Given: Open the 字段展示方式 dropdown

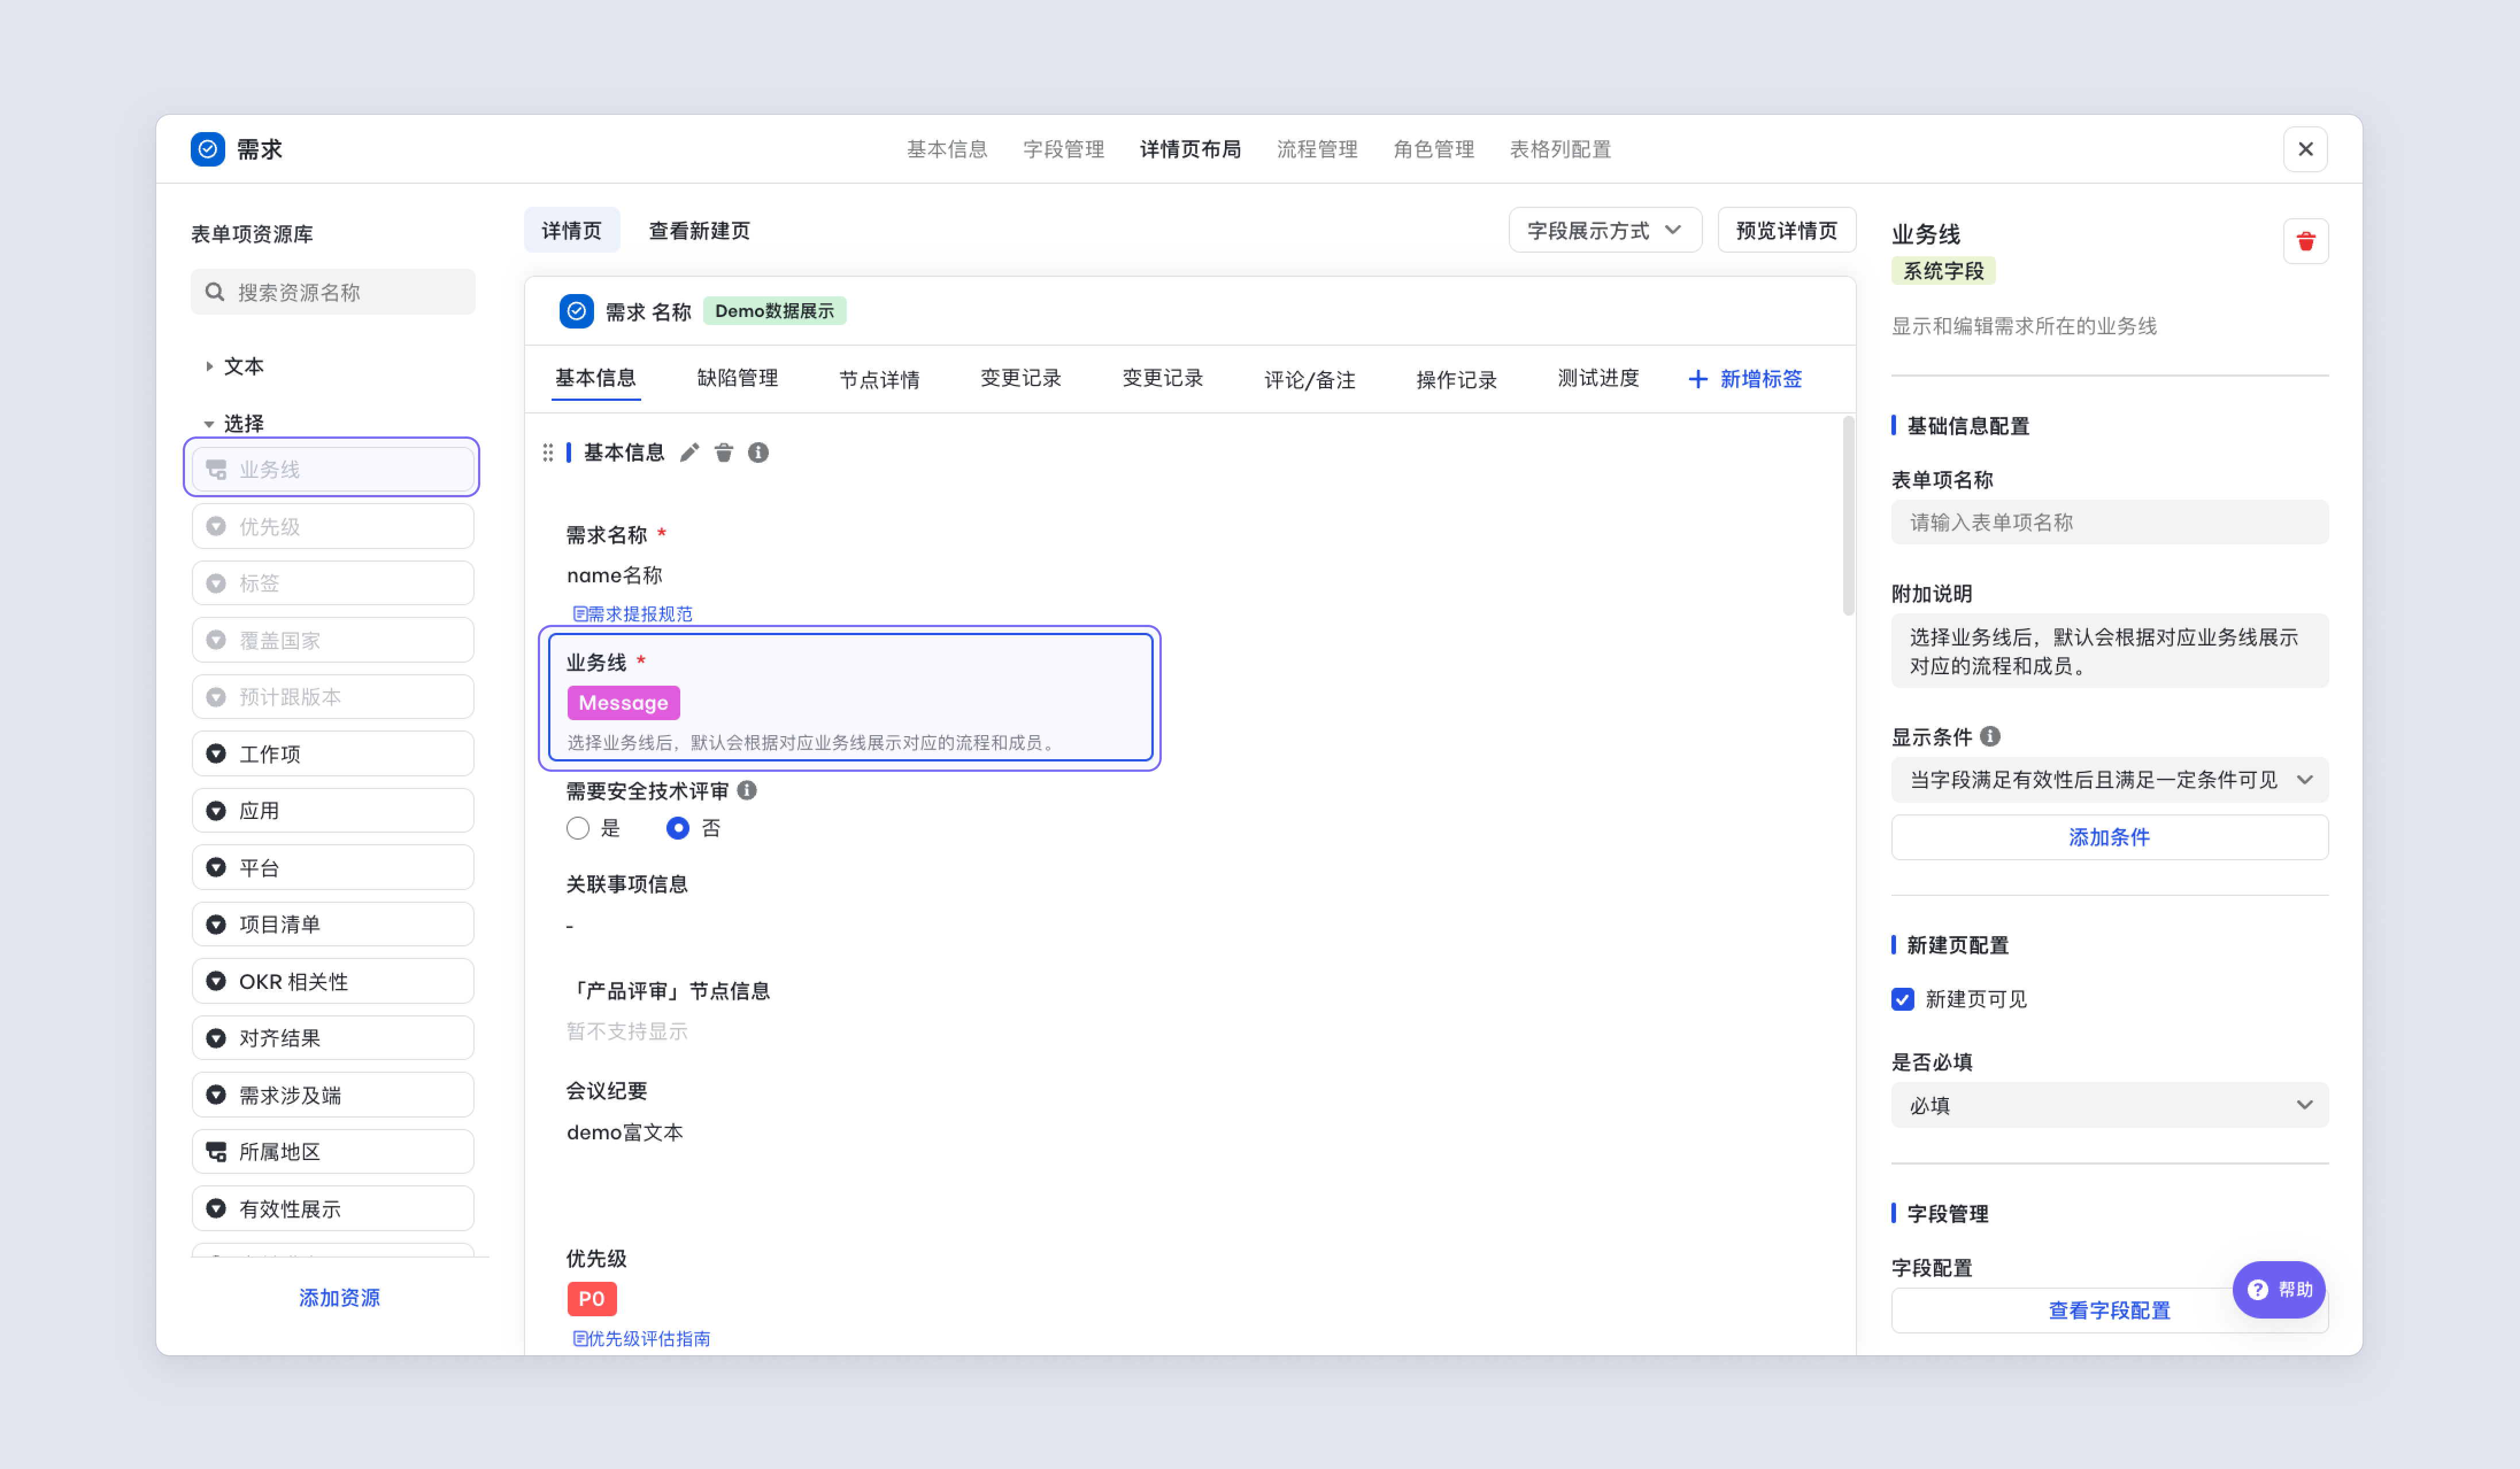Looking at the screenshot, I should [1605, 231].
